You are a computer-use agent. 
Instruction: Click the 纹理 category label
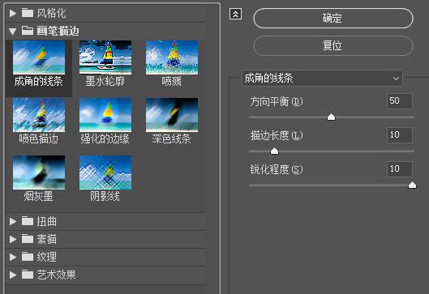point(46,257)
